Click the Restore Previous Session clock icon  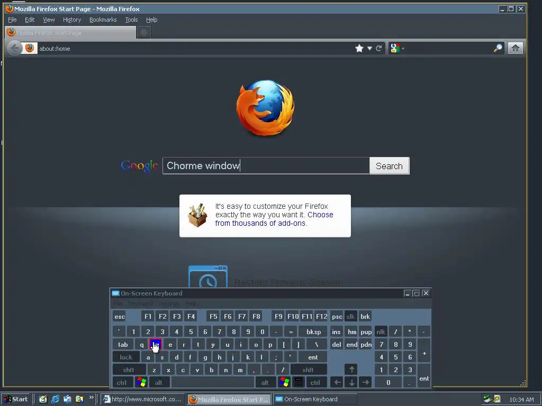pos(207,276)
